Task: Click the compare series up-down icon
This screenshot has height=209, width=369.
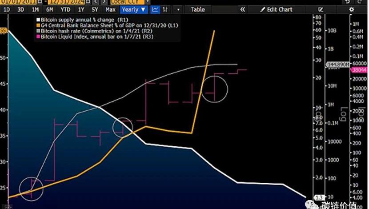Action: pos(166,9)
